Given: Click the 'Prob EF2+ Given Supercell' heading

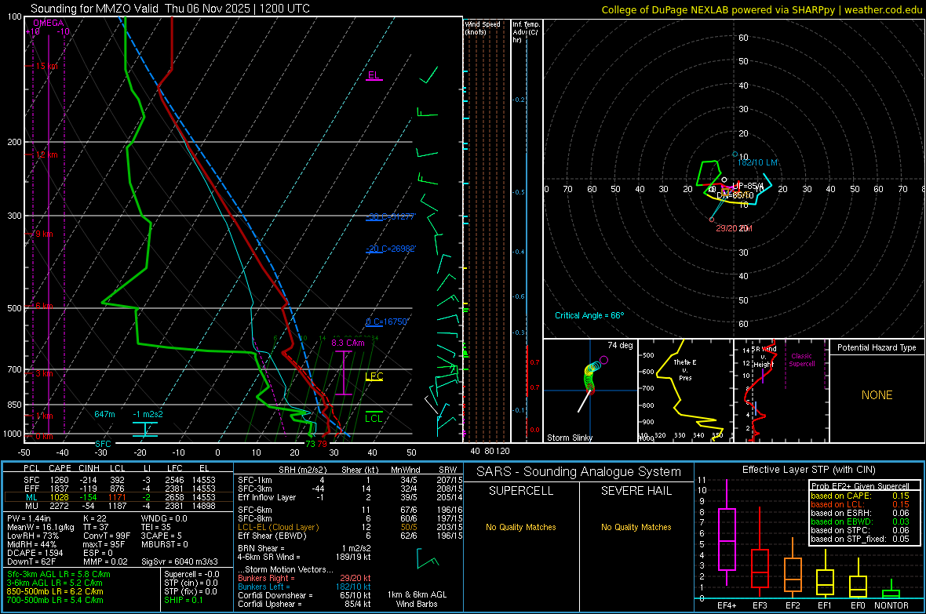Looking at the screenshot, I should [860, 486].
